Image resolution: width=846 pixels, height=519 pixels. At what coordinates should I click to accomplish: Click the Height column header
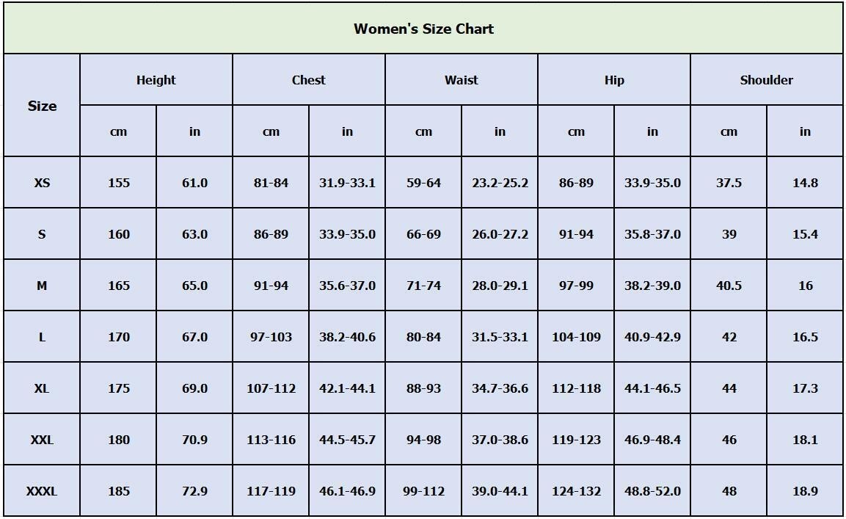pos(156,80)
